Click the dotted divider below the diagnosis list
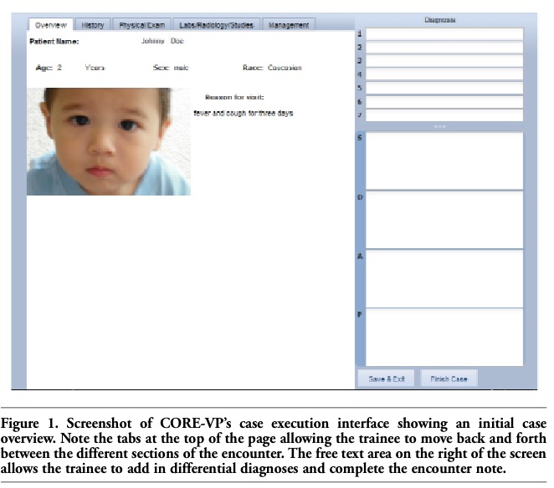Screen dimensions: 554x488 440,126
